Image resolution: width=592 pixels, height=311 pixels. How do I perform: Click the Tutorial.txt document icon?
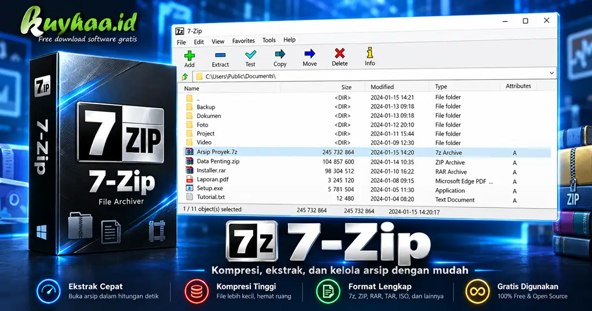(x=190, y=197)
